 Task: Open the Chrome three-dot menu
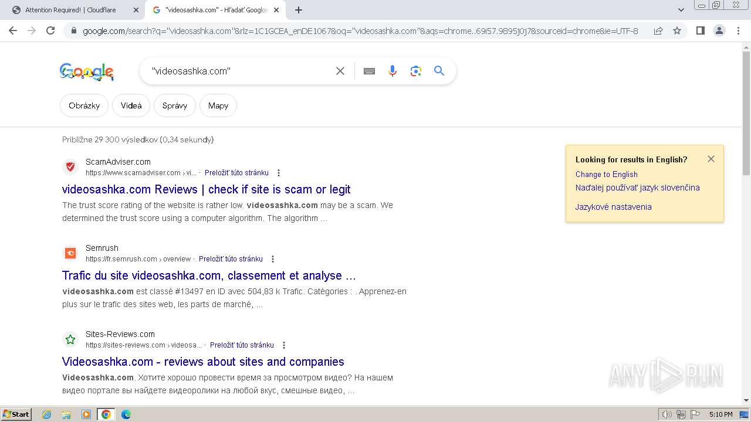click(738, 30)
